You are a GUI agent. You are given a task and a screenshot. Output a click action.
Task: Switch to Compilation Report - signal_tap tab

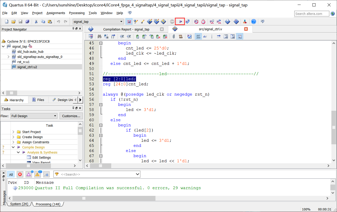[126, 29]
